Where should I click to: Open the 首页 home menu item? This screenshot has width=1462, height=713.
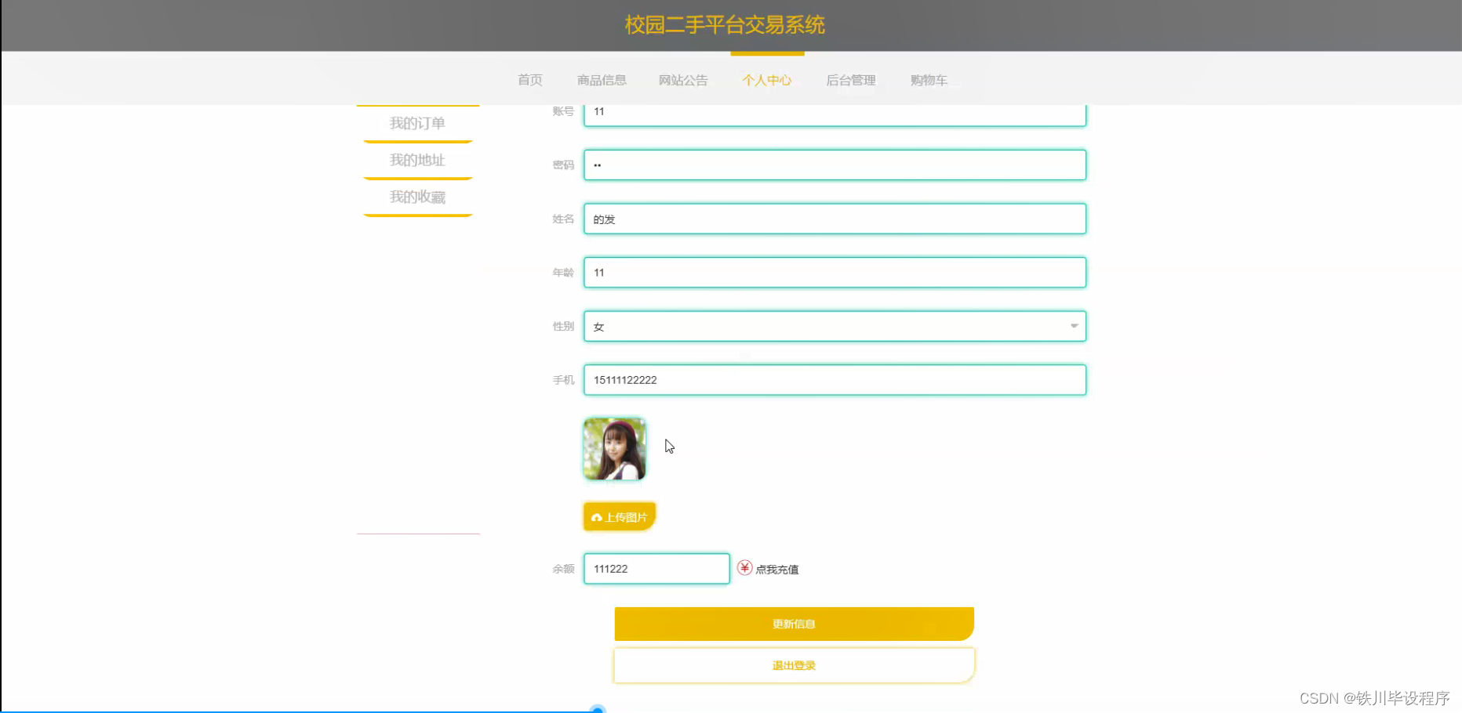coord(529,80)
